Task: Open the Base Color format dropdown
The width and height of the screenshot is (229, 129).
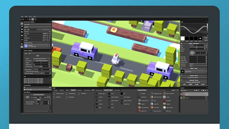Action: pyautogui.click(x=45, y=34)
